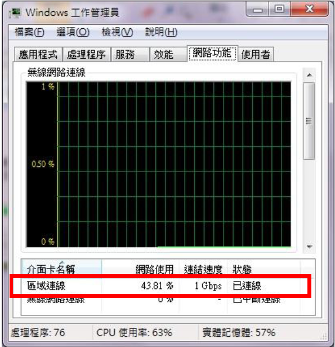The width and height of the screenshot is (335, 347).
Task: Open the 檔案(F) menu
Action: coord(29,32)
